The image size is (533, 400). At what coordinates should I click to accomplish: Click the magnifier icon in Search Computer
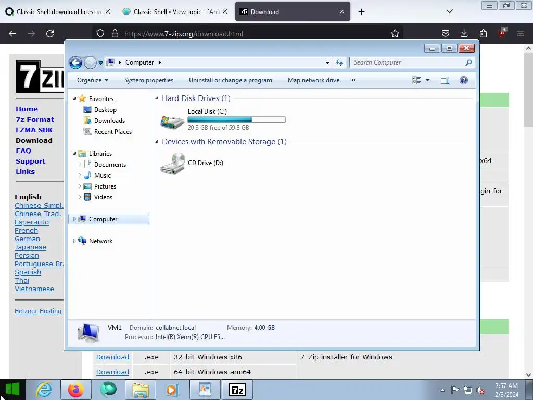pos(469,63)
